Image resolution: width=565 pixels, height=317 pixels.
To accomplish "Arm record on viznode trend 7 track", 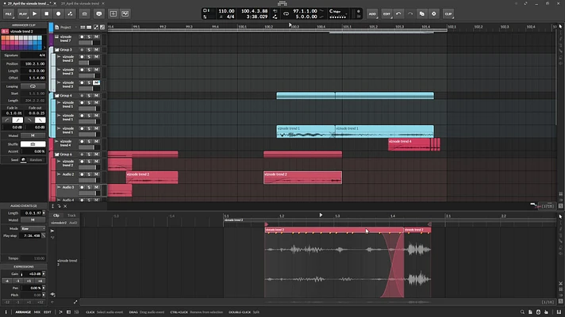I will click(x=82, y=36).
